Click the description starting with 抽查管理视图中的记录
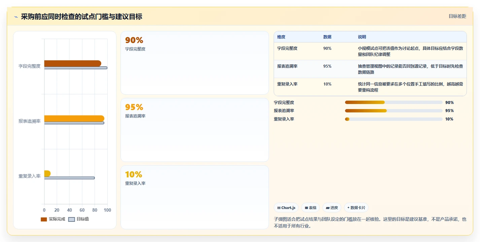This screenshot has width=480, height=242. 410,69
